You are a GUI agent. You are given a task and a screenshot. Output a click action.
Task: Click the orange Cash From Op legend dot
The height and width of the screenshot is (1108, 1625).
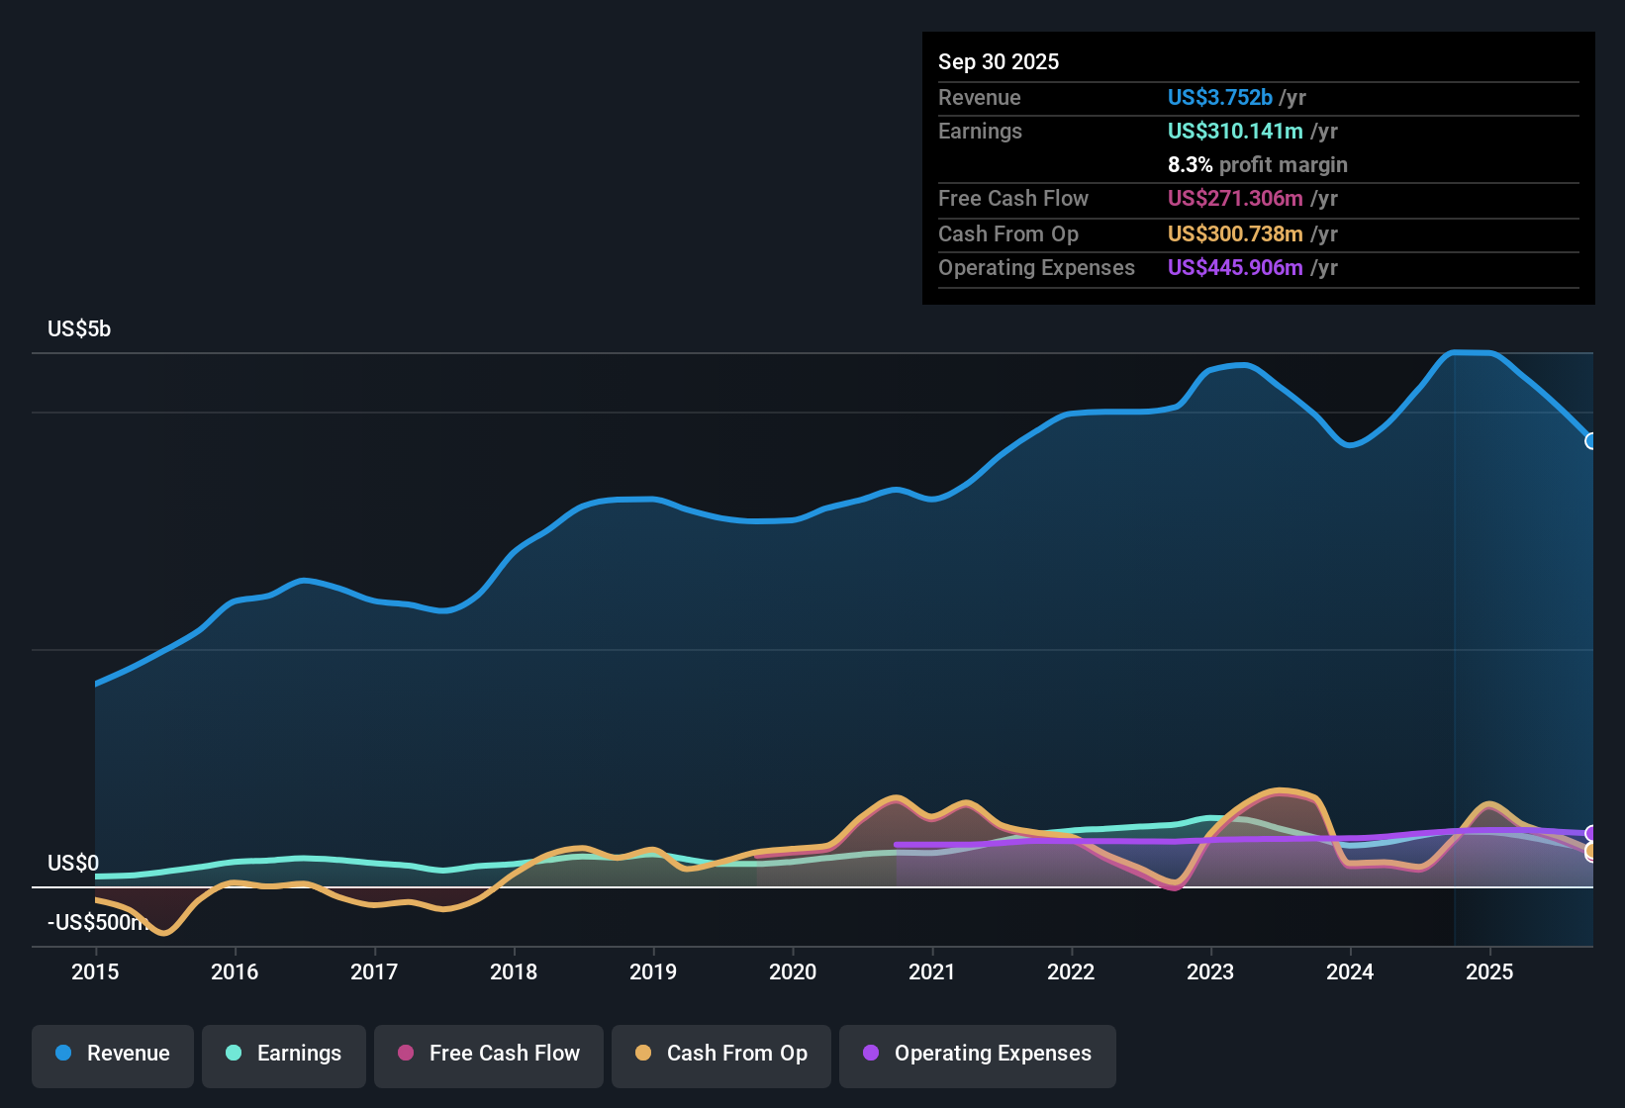(641, 1054)
